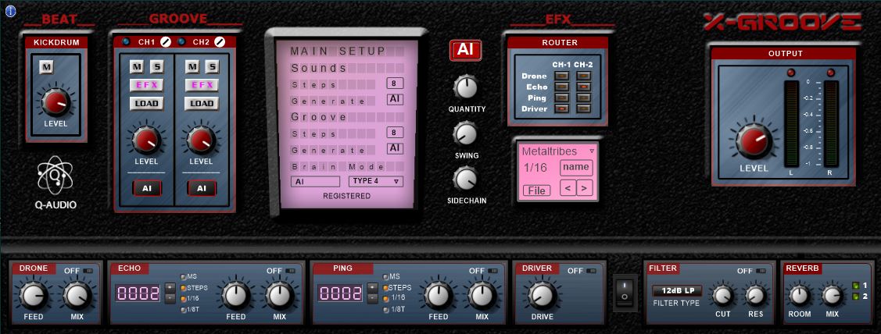The image size is (881, 334).
Task: Click the Q-Audio atom logo
Action: click(55, 176)
